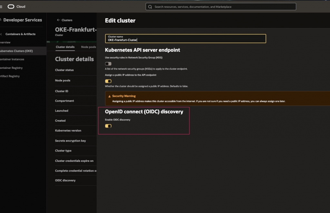Select the Complete credential rotation label

click(x=76, y=171)
